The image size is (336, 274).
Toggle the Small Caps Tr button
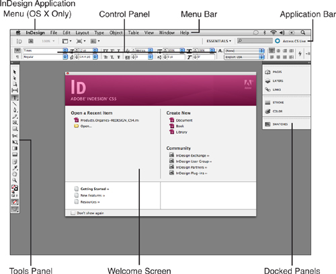click(106, 57)
